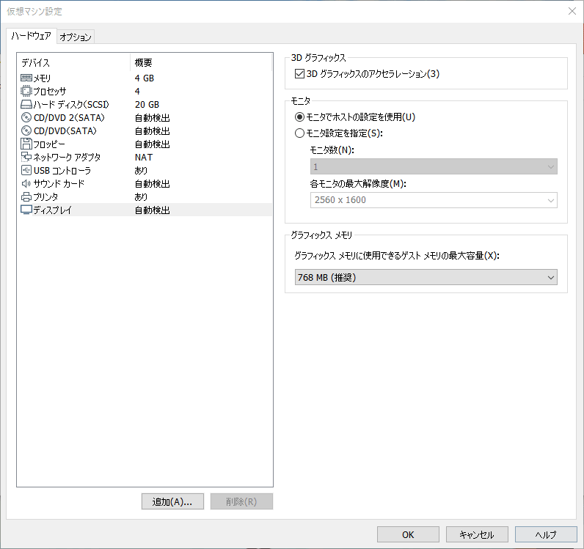Click the プリンタ device name text
Image resolution: width=584 pixels, height=549 pixels.
[x=45, y=197]
